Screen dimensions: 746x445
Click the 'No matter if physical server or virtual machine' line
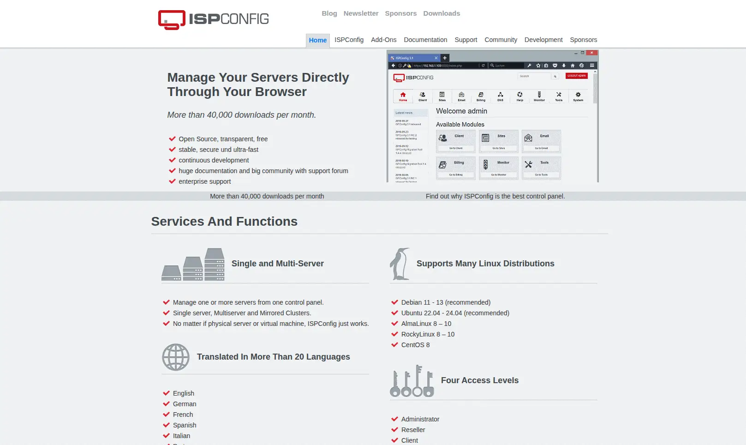click(271, 324)
